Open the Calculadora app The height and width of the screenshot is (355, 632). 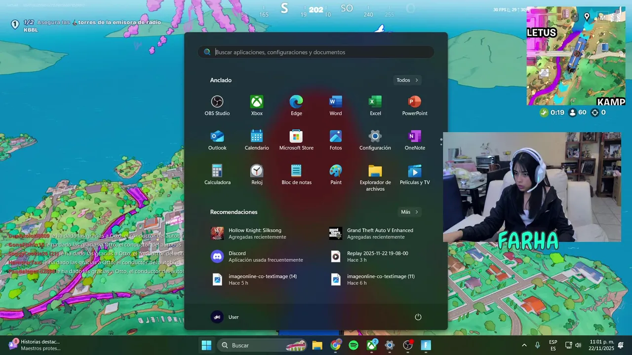pos(217,175)
